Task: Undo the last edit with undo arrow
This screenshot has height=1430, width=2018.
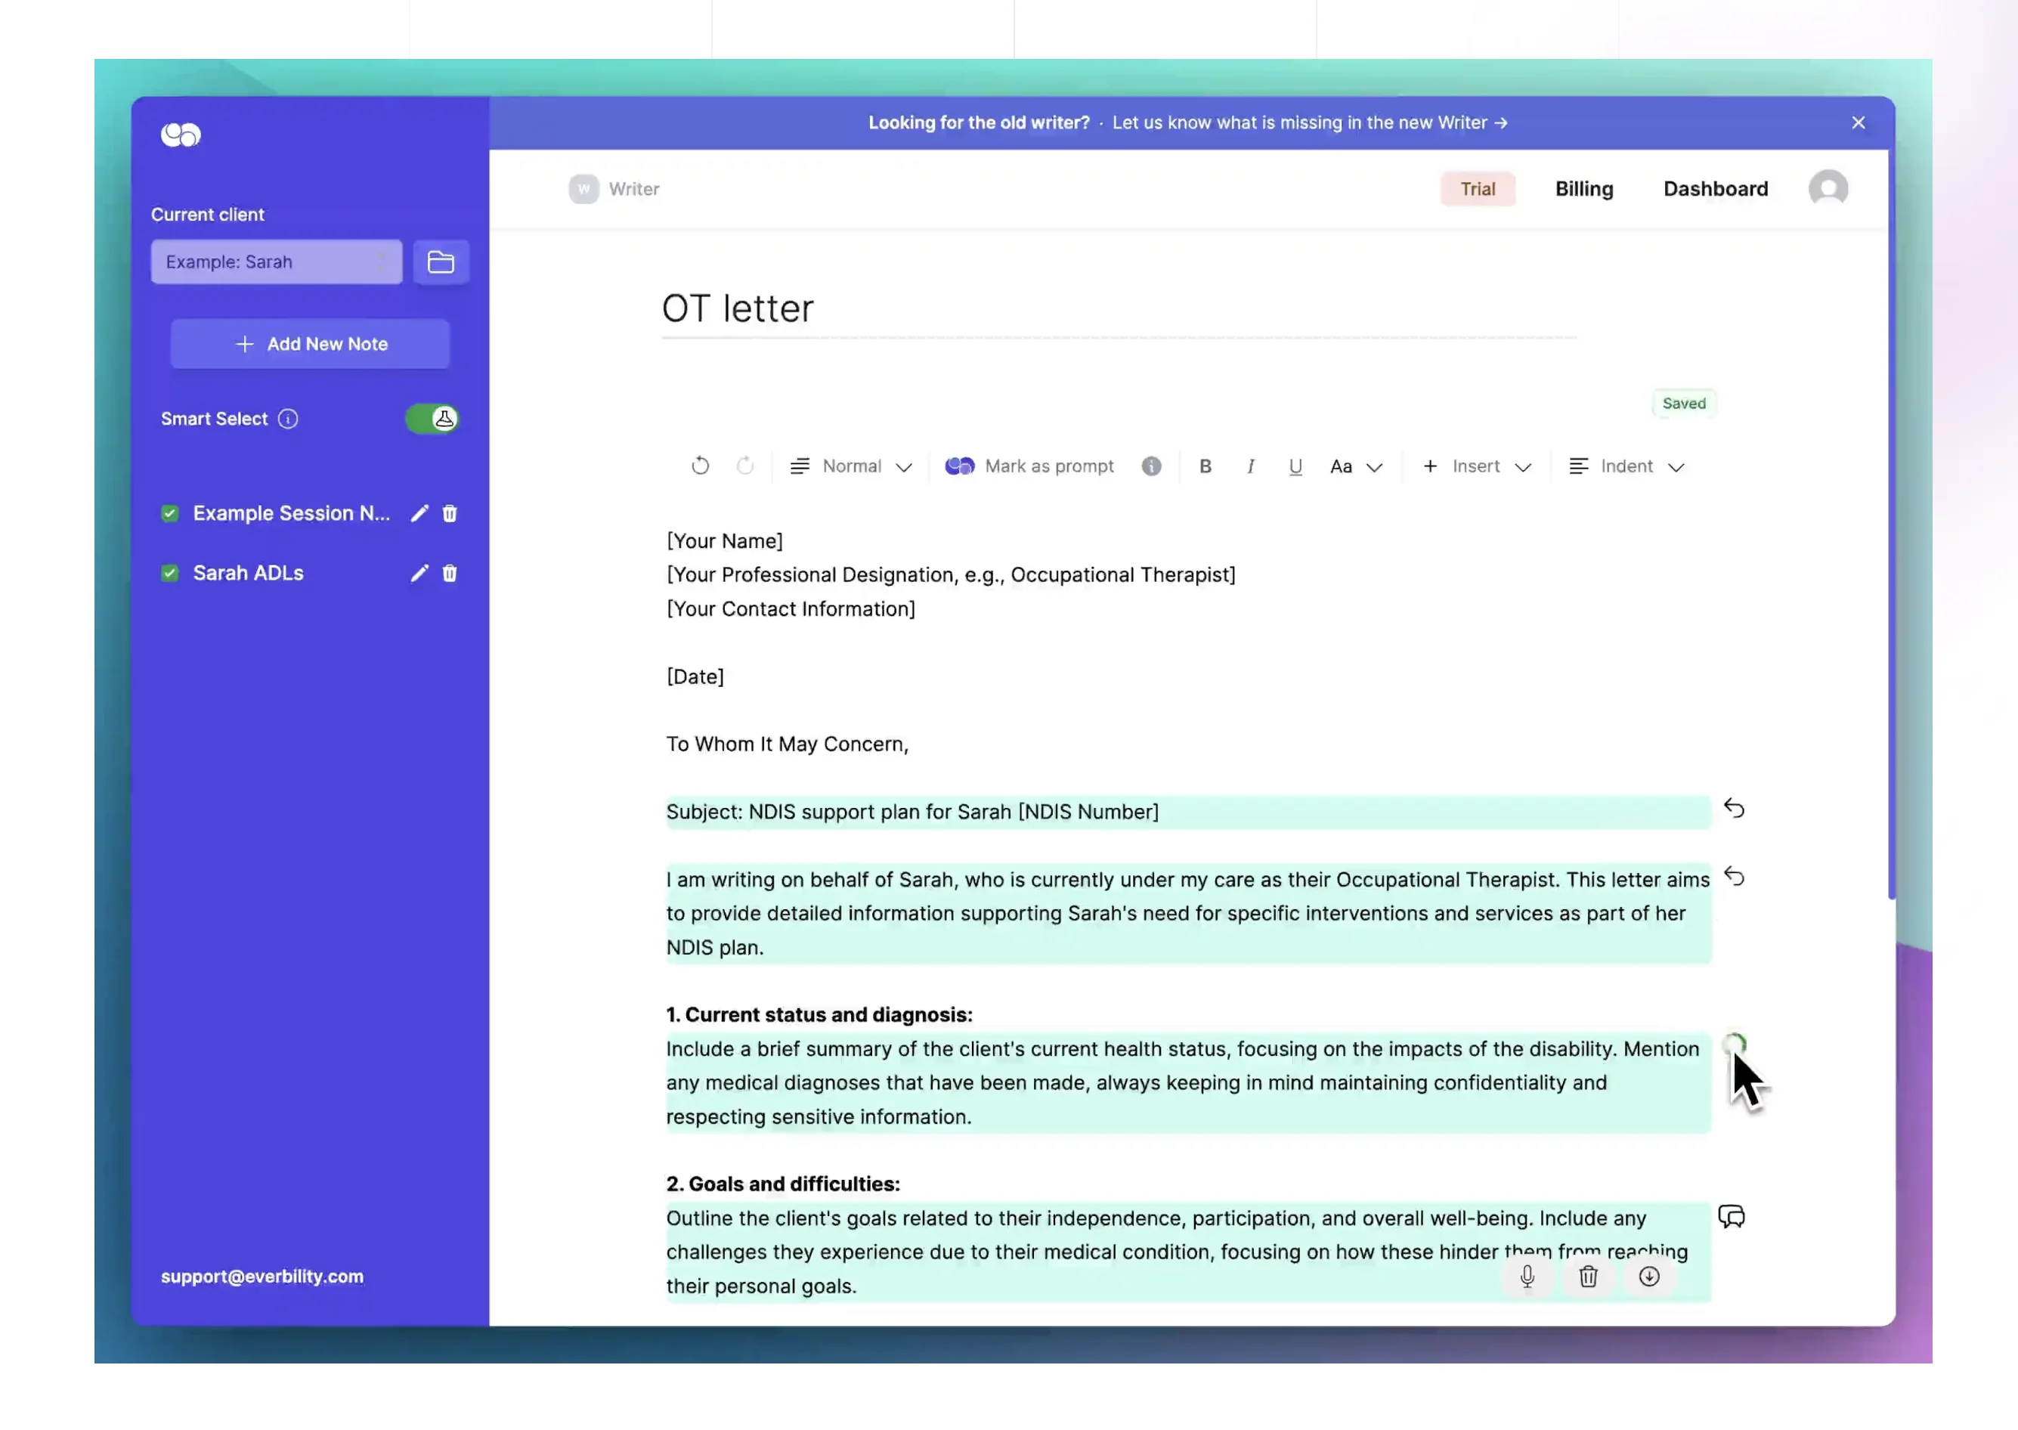Action: [x=700, y=466]
